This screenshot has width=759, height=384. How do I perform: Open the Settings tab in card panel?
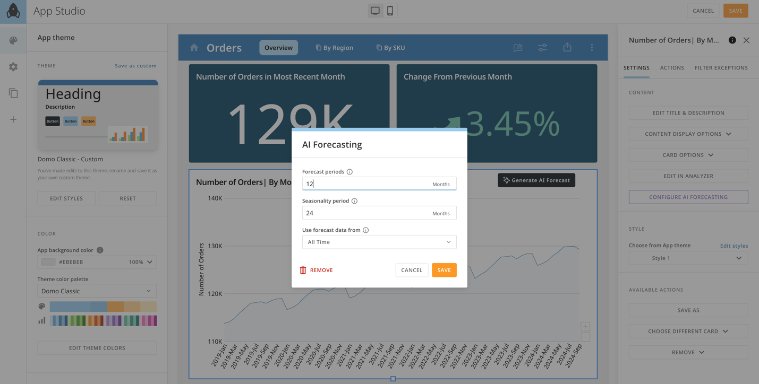tap(636, 68)
